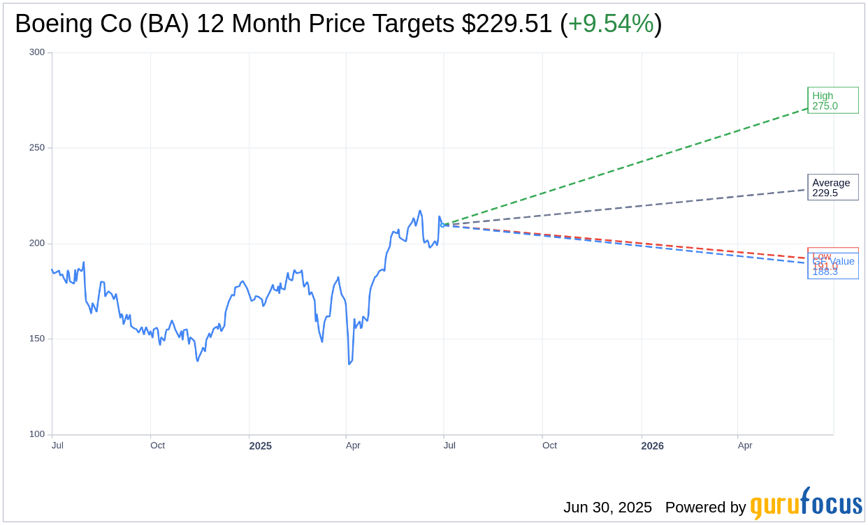Click the Powered by text
868x525 pixels.
click(705, 508)
